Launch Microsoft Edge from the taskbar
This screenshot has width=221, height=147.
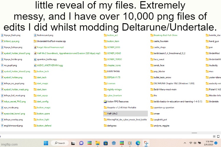tap(138, 143)
